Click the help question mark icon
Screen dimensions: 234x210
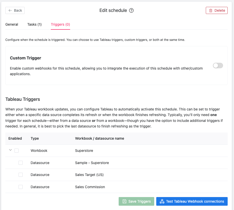tap(131, 10)
